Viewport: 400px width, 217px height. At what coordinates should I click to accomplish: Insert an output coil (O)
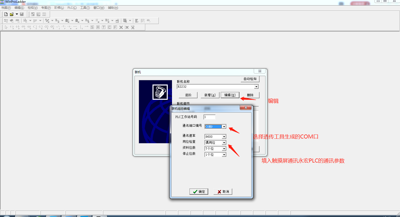point(35,27)
